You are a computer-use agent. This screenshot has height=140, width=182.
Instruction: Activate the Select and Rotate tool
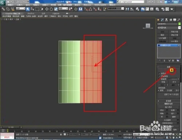coord(51,9)
